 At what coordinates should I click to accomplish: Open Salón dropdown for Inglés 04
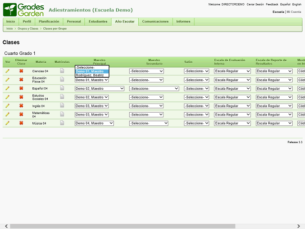pos(196,106)
